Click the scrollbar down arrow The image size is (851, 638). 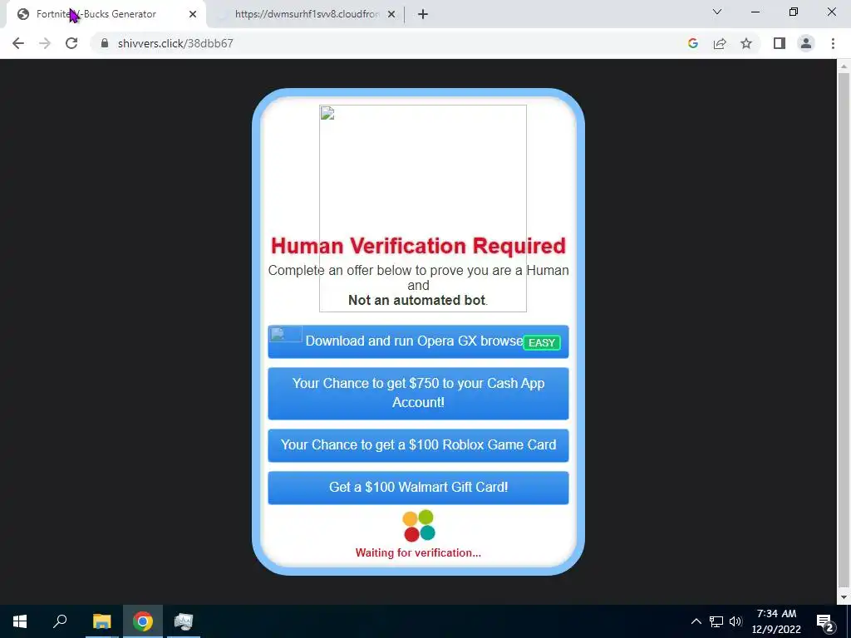click(x=844, y=597)
